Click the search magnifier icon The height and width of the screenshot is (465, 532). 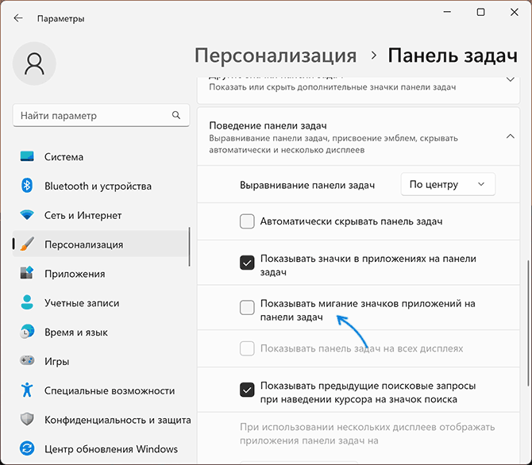(x=176, y=115)
